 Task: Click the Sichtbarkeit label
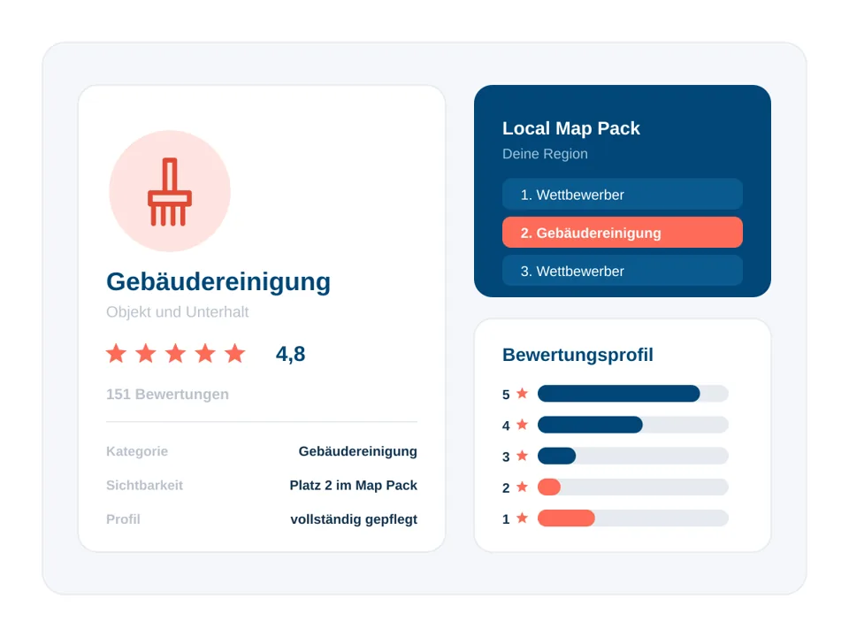(x=144, y=486)
